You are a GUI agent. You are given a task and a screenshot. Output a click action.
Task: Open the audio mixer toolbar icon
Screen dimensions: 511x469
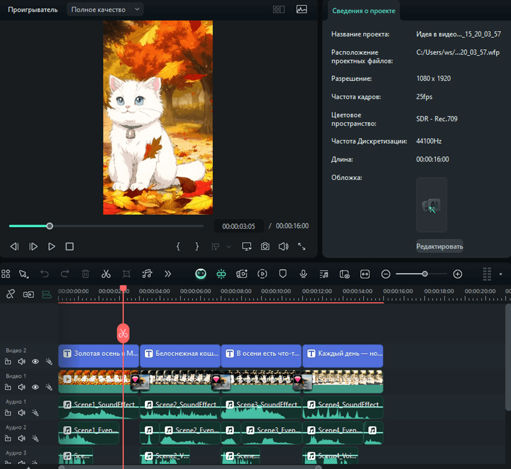[x=324, y=274]
